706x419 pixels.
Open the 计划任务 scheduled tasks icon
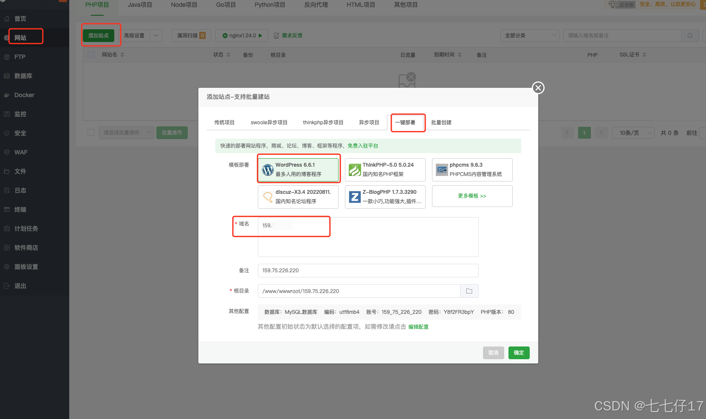coord(7,229)
